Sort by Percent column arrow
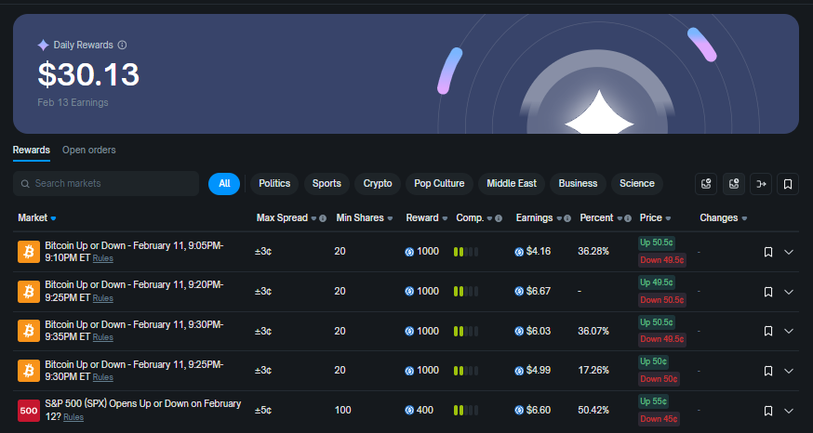 620,218
